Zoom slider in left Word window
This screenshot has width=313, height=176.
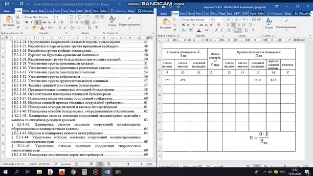coord(128,164)
